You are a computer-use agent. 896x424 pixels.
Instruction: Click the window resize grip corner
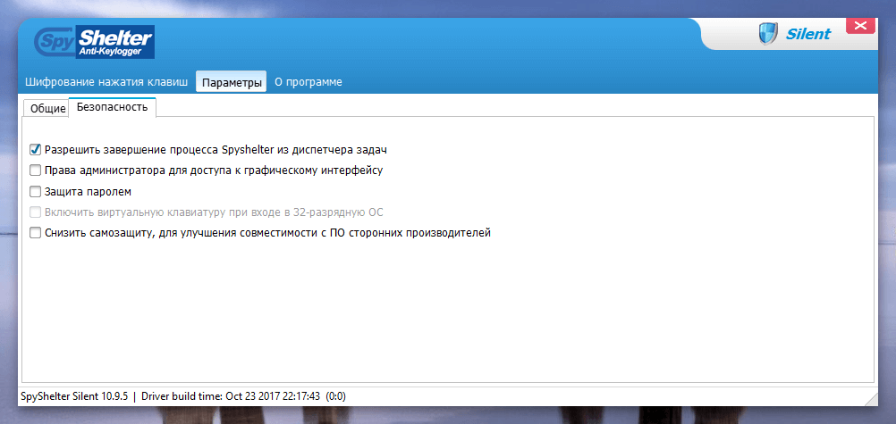pyautogui.click(x=871, y=399)
